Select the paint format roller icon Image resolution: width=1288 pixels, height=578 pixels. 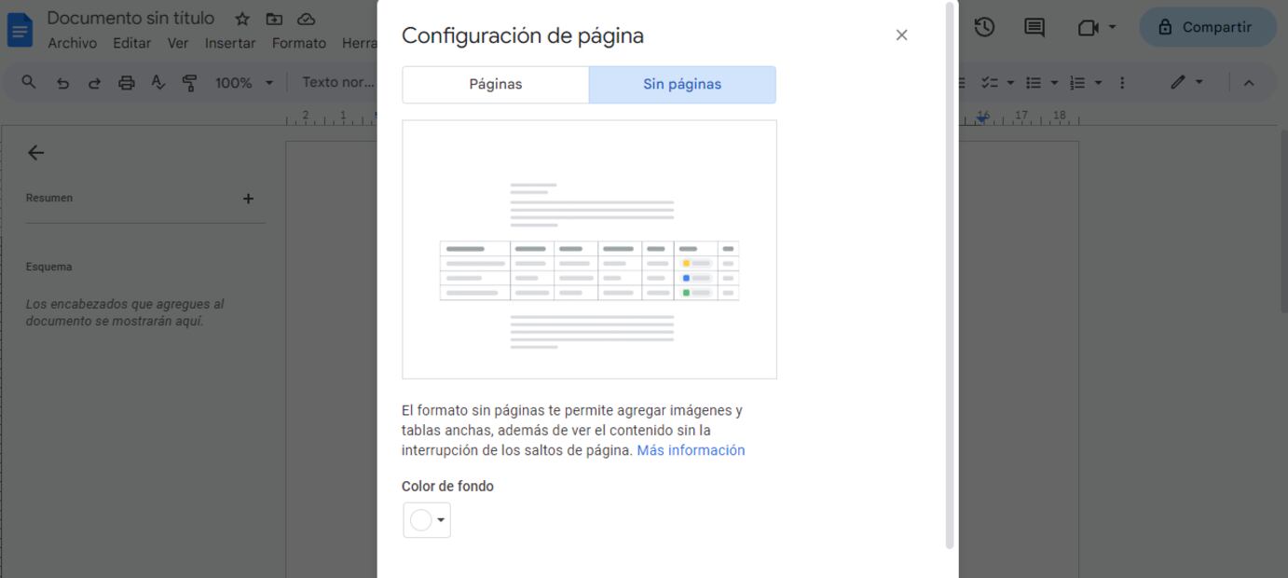[189, 83]
